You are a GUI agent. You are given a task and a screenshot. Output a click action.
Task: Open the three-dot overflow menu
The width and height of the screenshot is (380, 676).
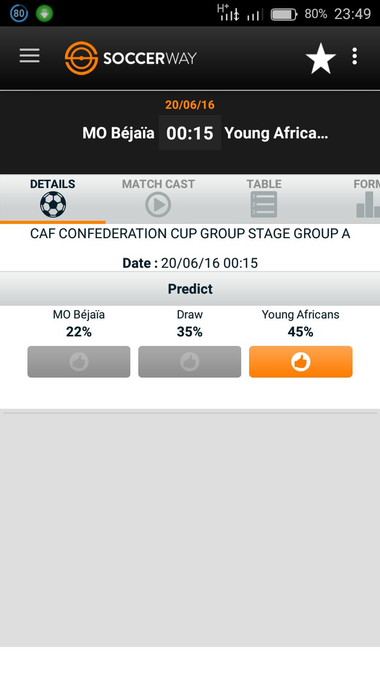click(x=355, y=57)
